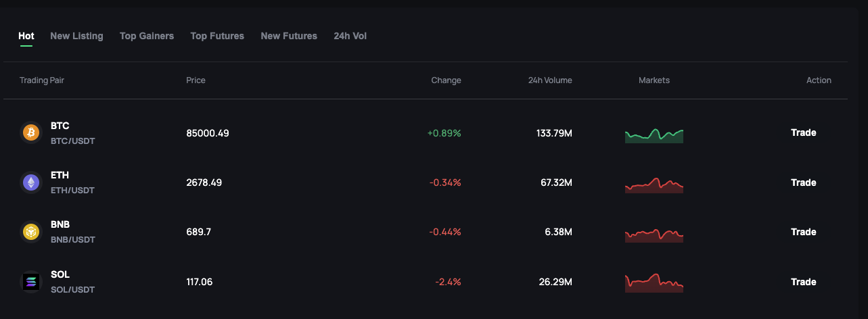This screenshot has height=319, width=868.
Task: Open the ETH red market sparkline chart
Action: pyautogui.click(x=654, y=185)
